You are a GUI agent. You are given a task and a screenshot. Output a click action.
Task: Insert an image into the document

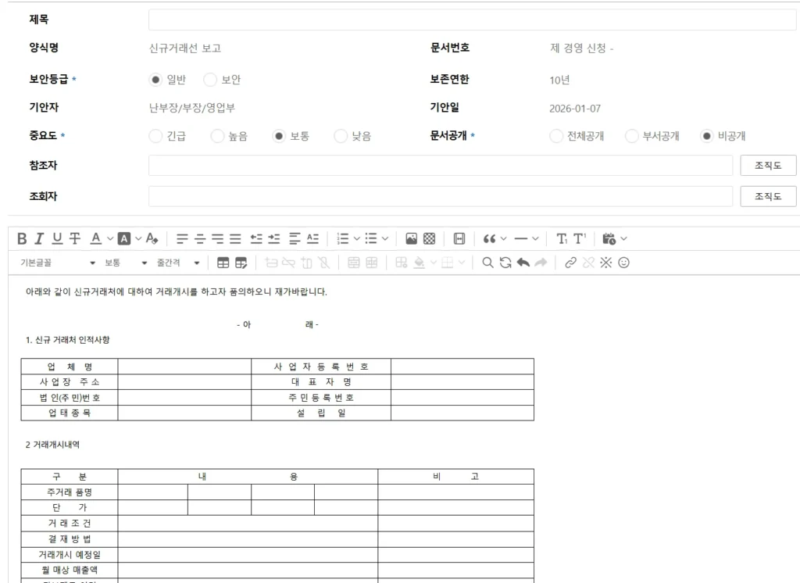pos(411,238)
